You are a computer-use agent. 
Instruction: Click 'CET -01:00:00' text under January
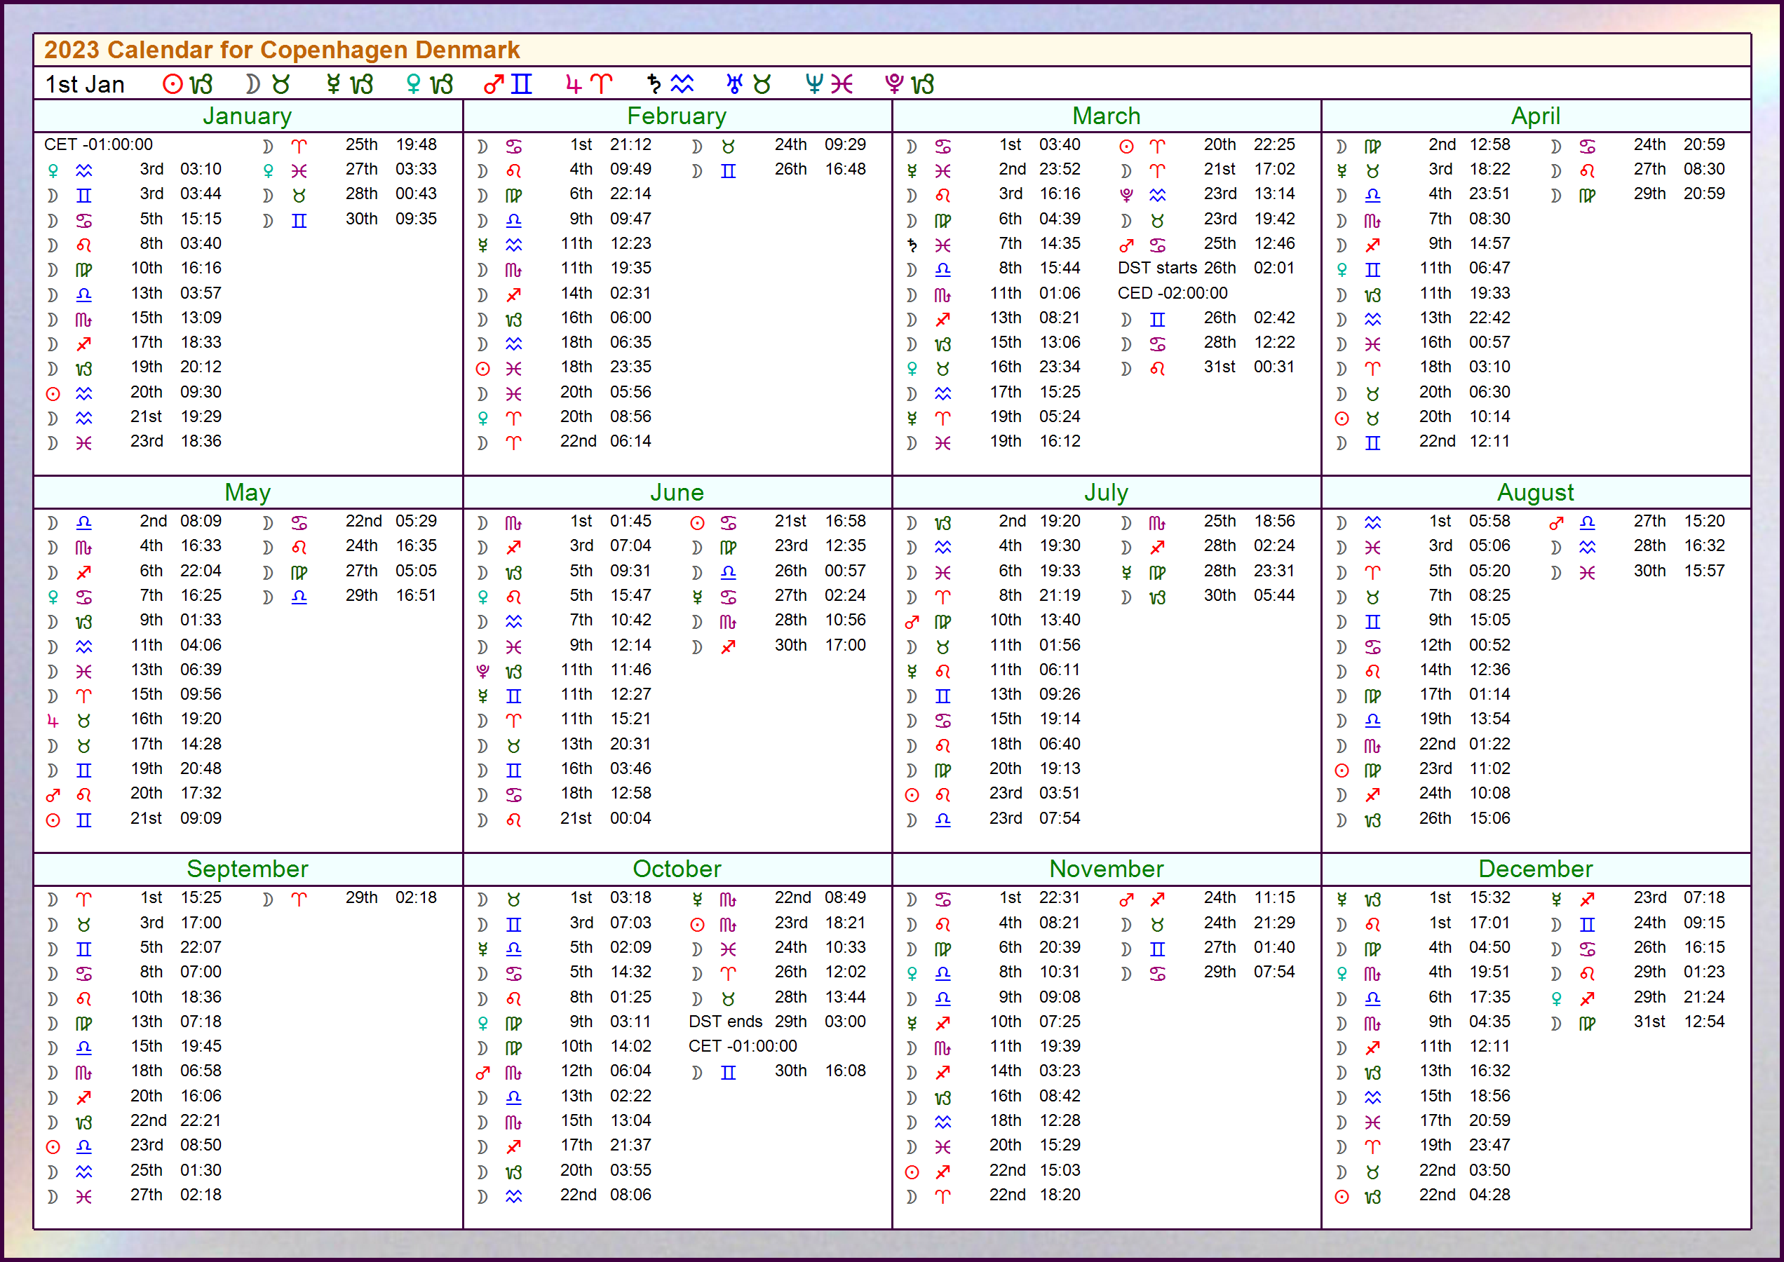click(98, 144)
